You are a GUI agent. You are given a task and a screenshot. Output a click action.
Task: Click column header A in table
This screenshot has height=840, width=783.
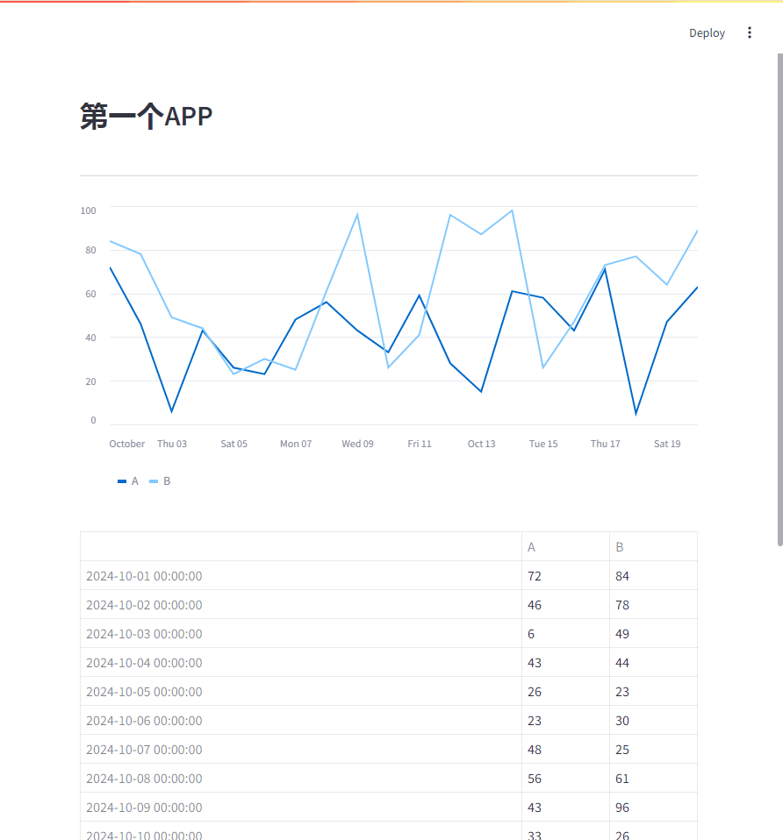pos(565,547)
